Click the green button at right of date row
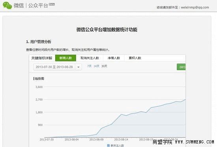This screenshot has width=217, height=147. pyautogui.click(x=181, y=67)
